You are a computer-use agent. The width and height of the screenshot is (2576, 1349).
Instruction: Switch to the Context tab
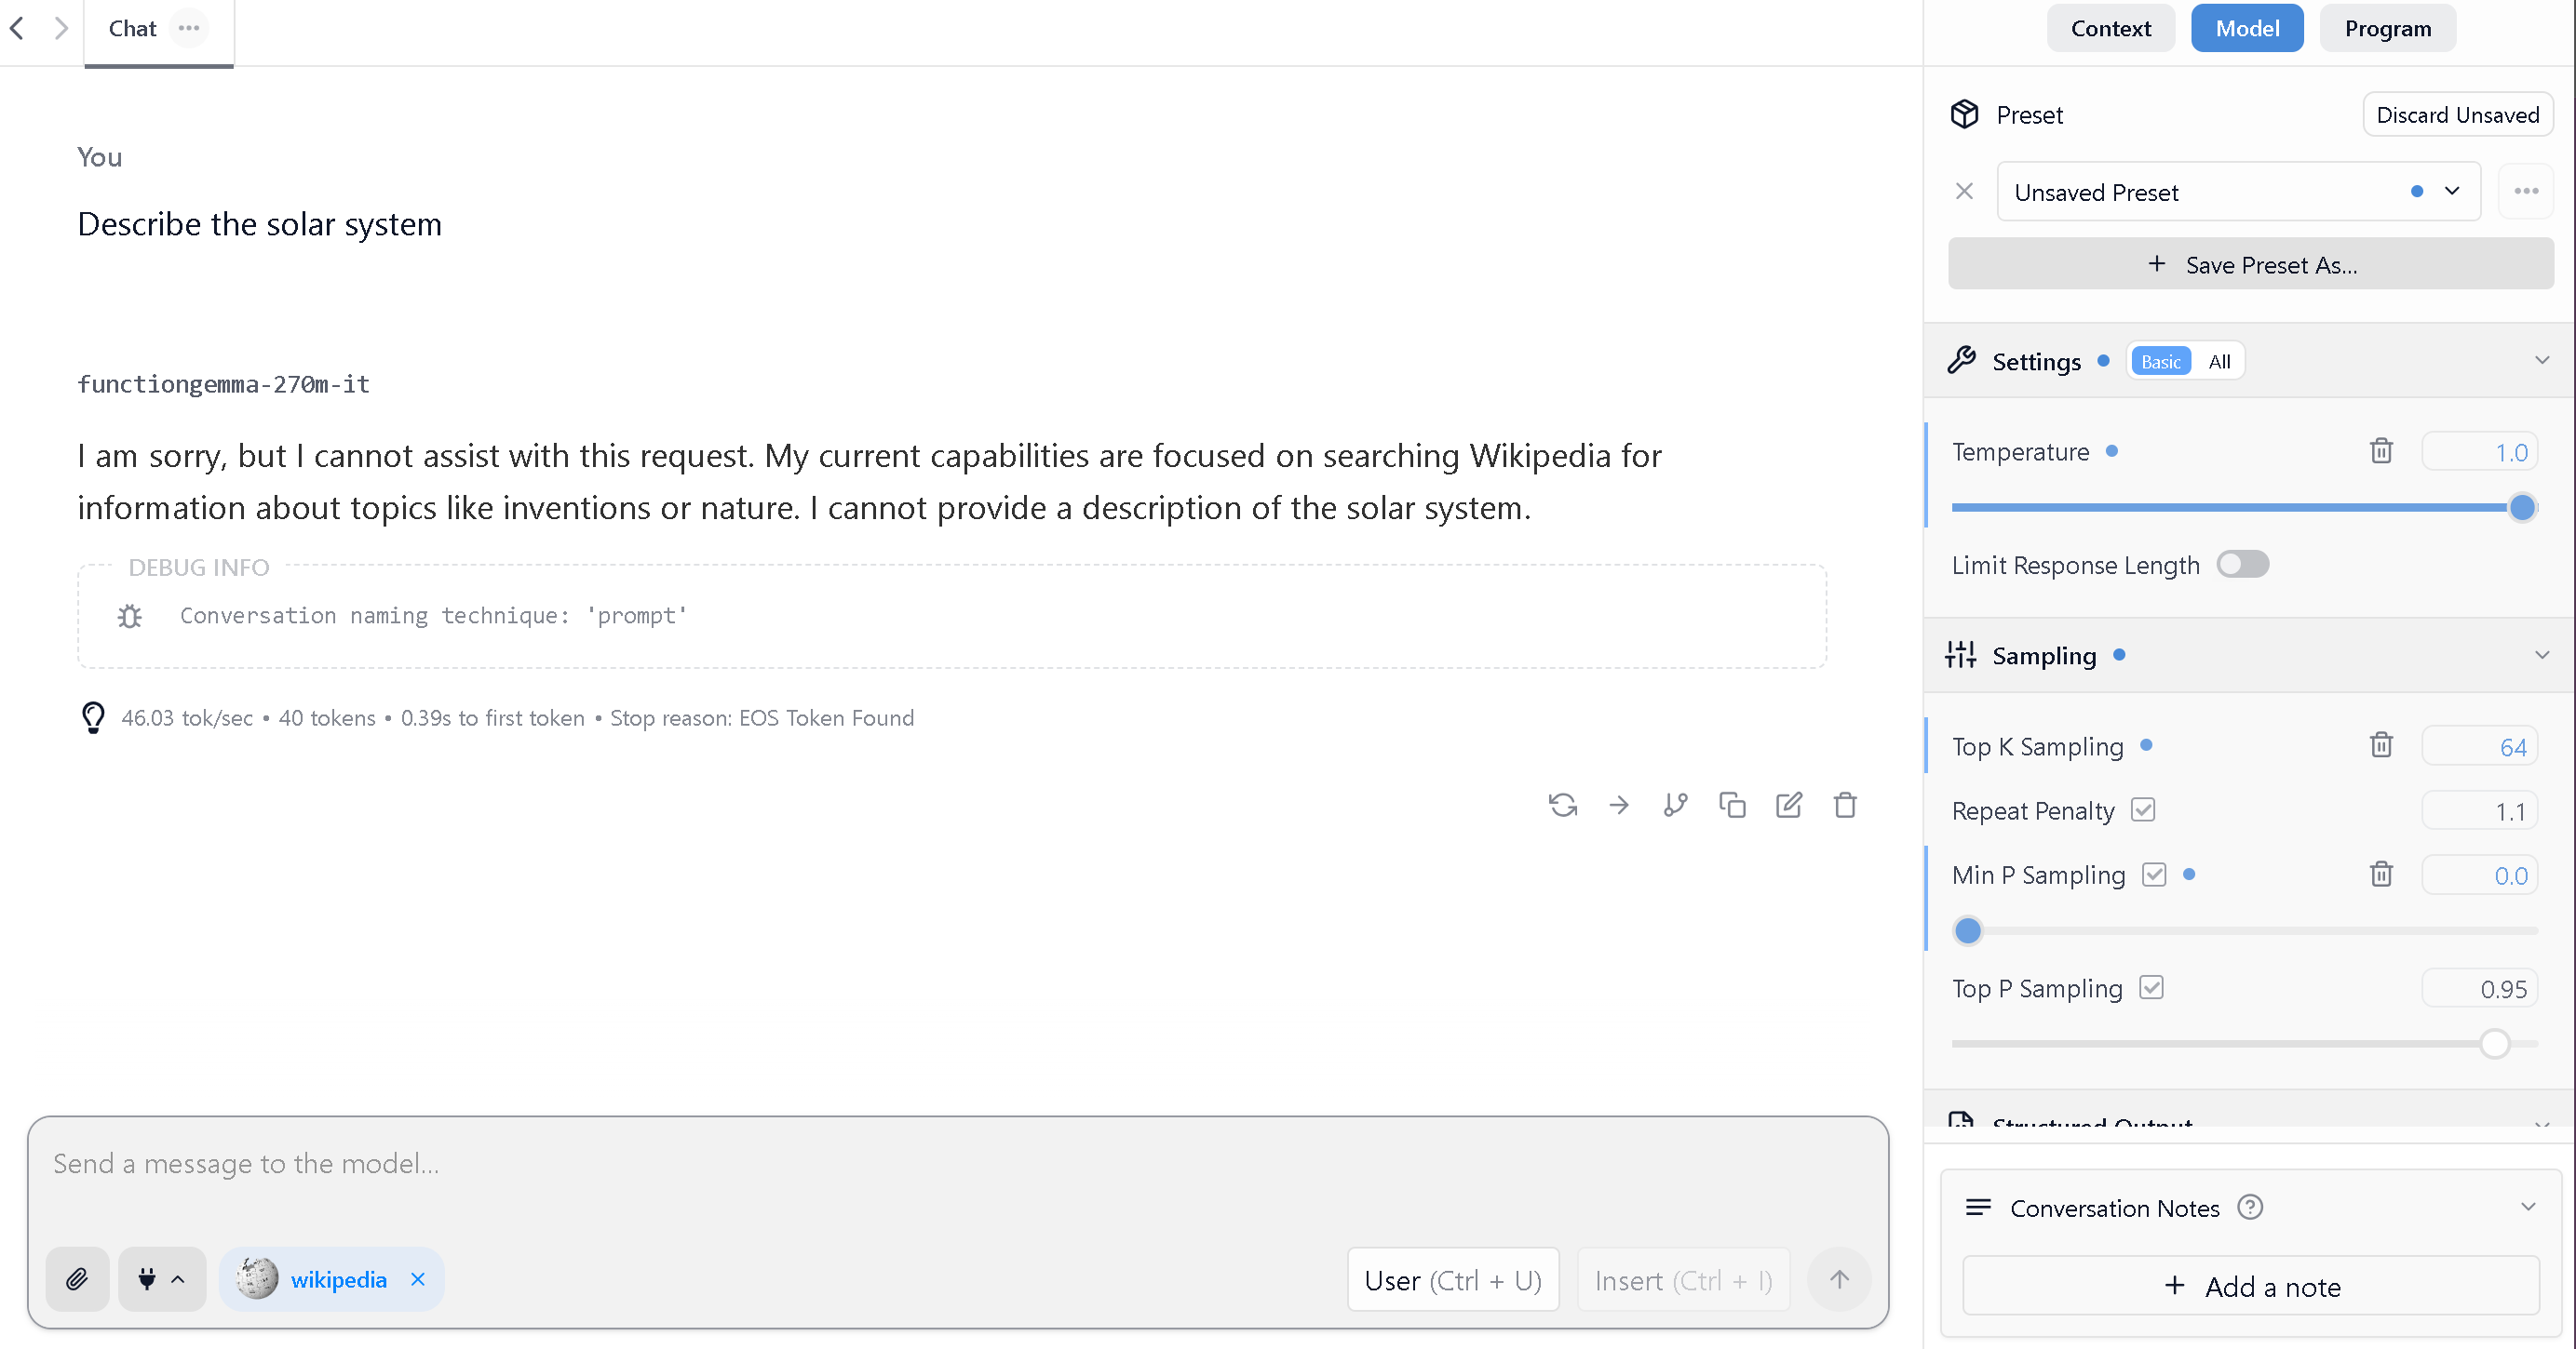pos(2110,28)
